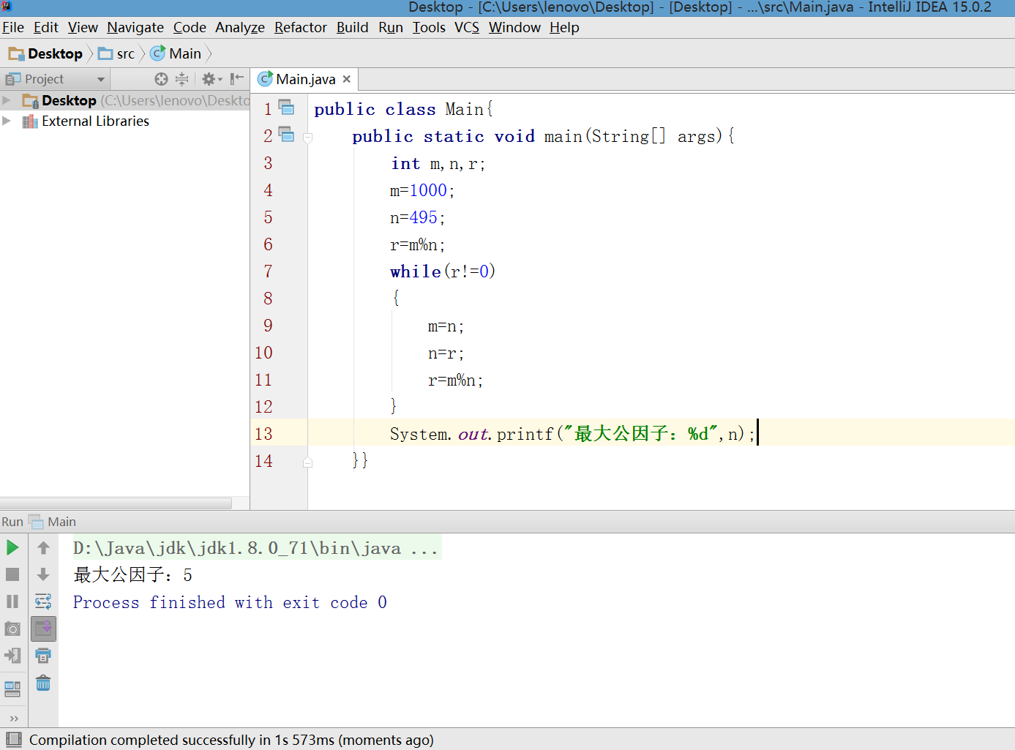The width and height of the screenshot is (1015, 750).
Task: Click the run gutter icon on line 1
Action: (x=287, y=108)
